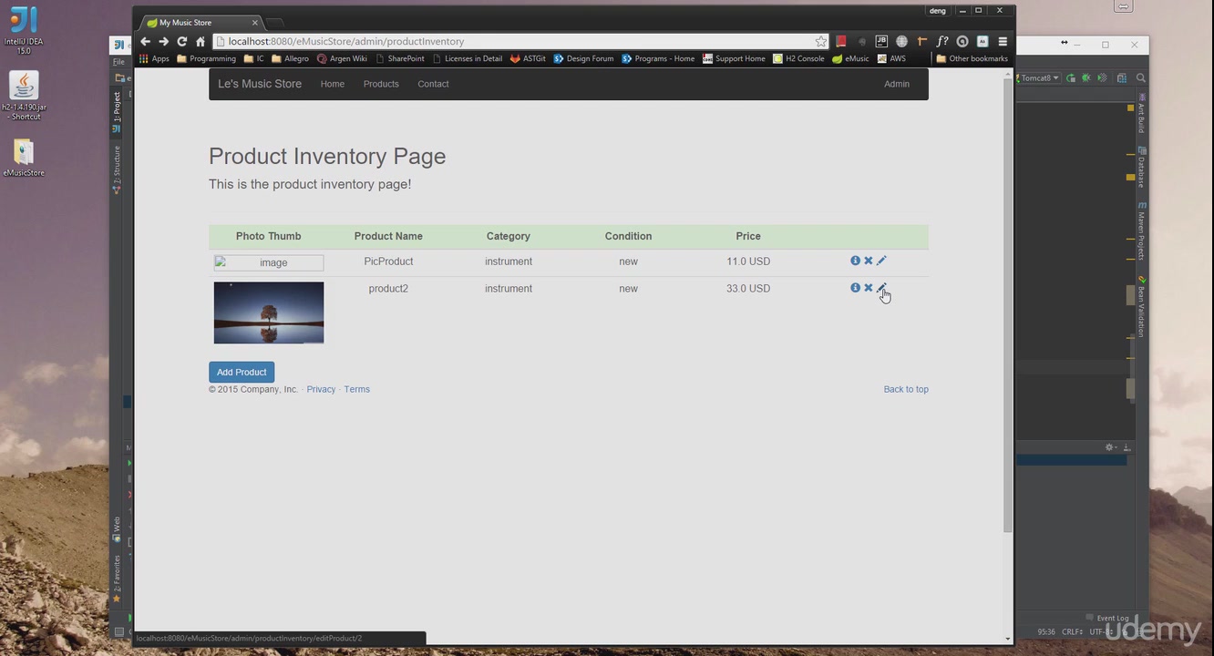Delete PicProduct using the X icon
Screen dimensions: 1214x656
pos(869,261)
